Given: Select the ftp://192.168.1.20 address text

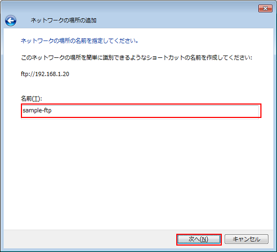Looking at the screenshot, I should click(45, 74).
